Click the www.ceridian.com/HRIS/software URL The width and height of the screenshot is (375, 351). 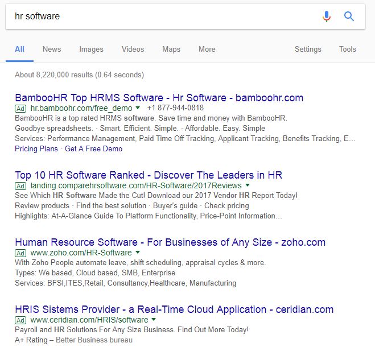point(89,320)
